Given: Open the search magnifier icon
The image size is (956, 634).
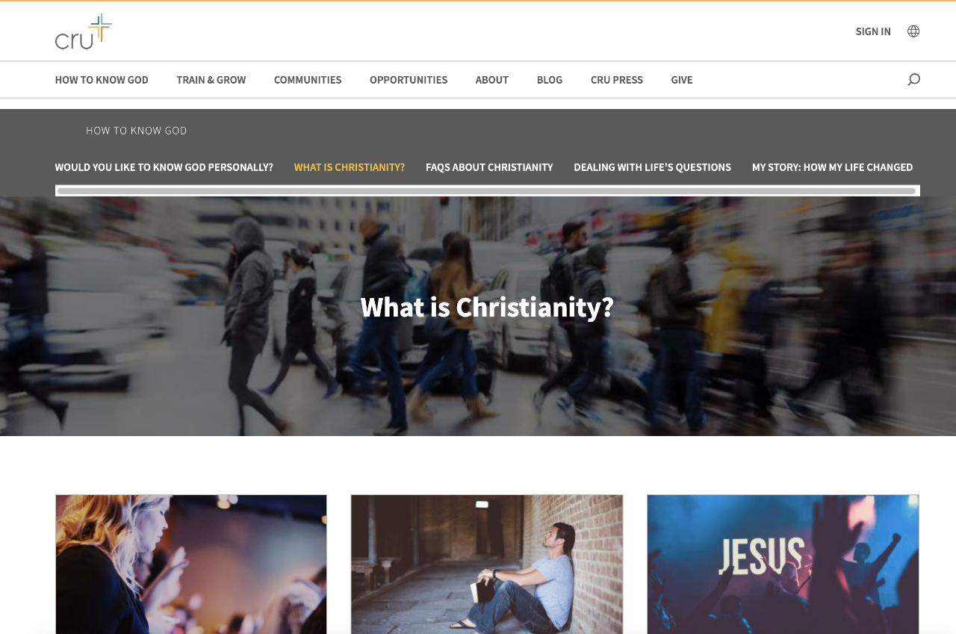Looking at the screenshot, I should click(x=913, y=80).
